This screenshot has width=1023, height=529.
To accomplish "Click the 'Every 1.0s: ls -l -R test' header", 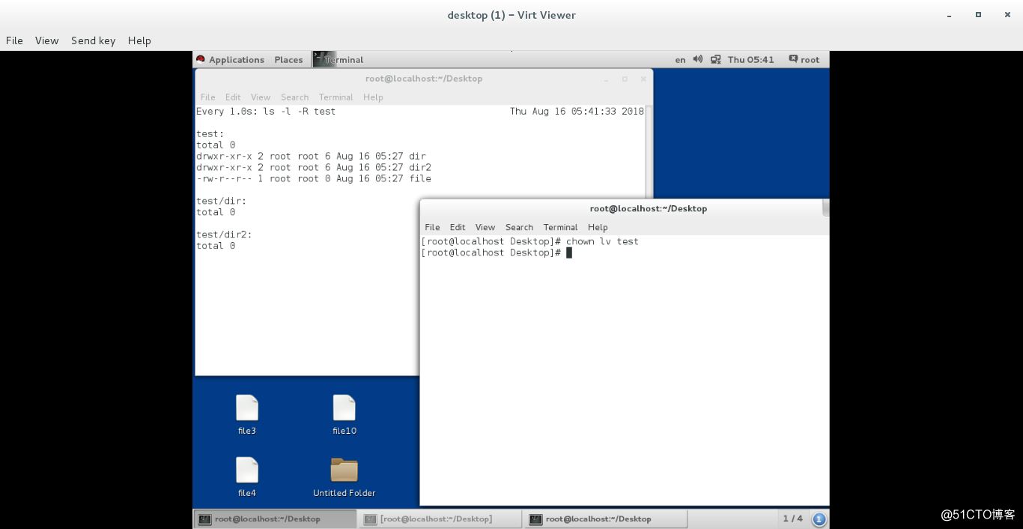I will click(x=266, y=112).
